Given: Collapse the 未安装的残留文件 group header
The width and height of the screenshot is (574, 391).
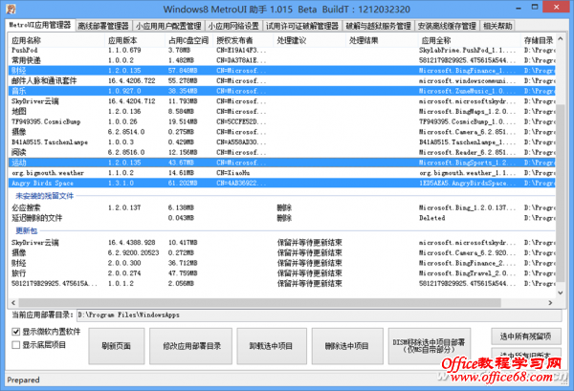Looking at the screenshot, I should (44, 196).
